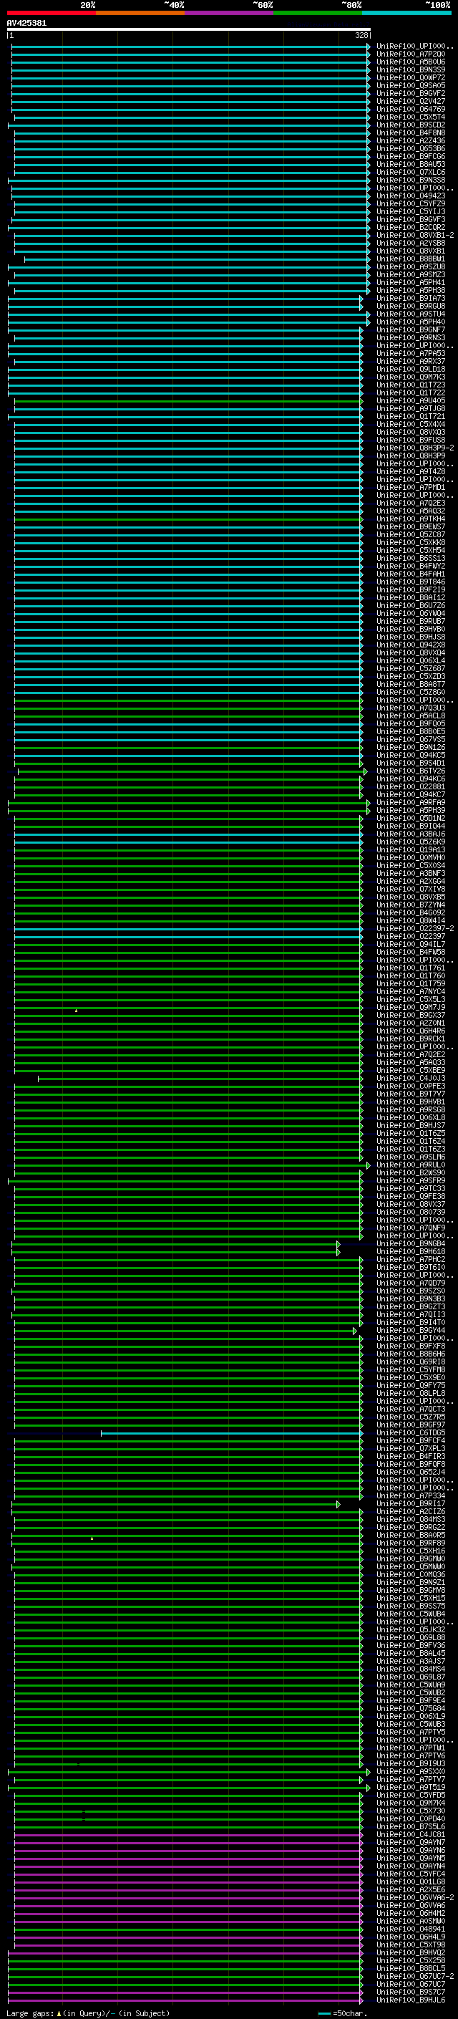
Task: Open hit UniRef100_B2CQR2
Action: coord(411,227)
